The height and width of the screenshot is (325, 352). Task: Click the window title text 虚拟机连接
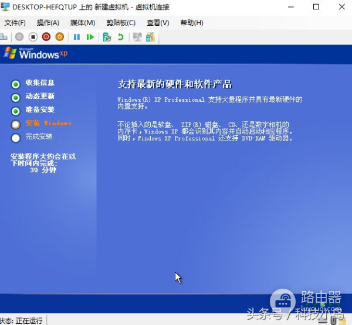pyautogui.click(x=152, y=7)
